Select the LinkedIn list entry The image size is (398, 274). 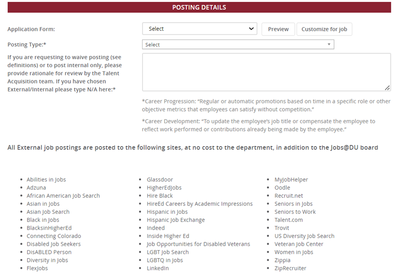coord(157,268)
